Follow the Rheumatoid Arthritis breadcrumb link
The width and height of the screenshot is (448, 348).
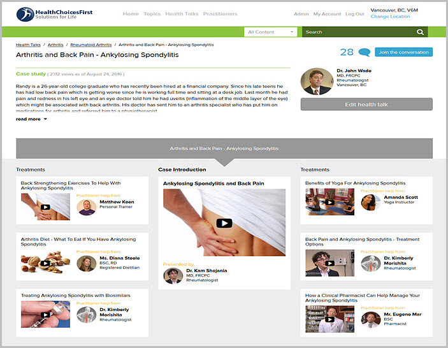91,45
